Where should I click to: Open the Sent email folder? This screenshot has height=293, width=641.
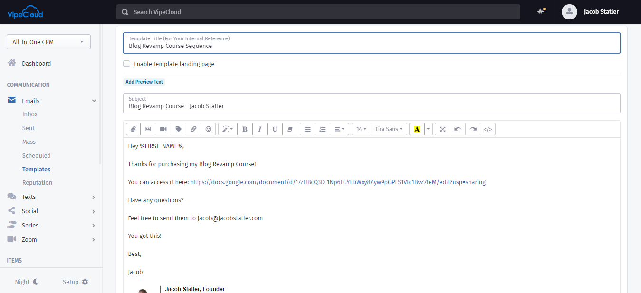(x=29, y=128)
